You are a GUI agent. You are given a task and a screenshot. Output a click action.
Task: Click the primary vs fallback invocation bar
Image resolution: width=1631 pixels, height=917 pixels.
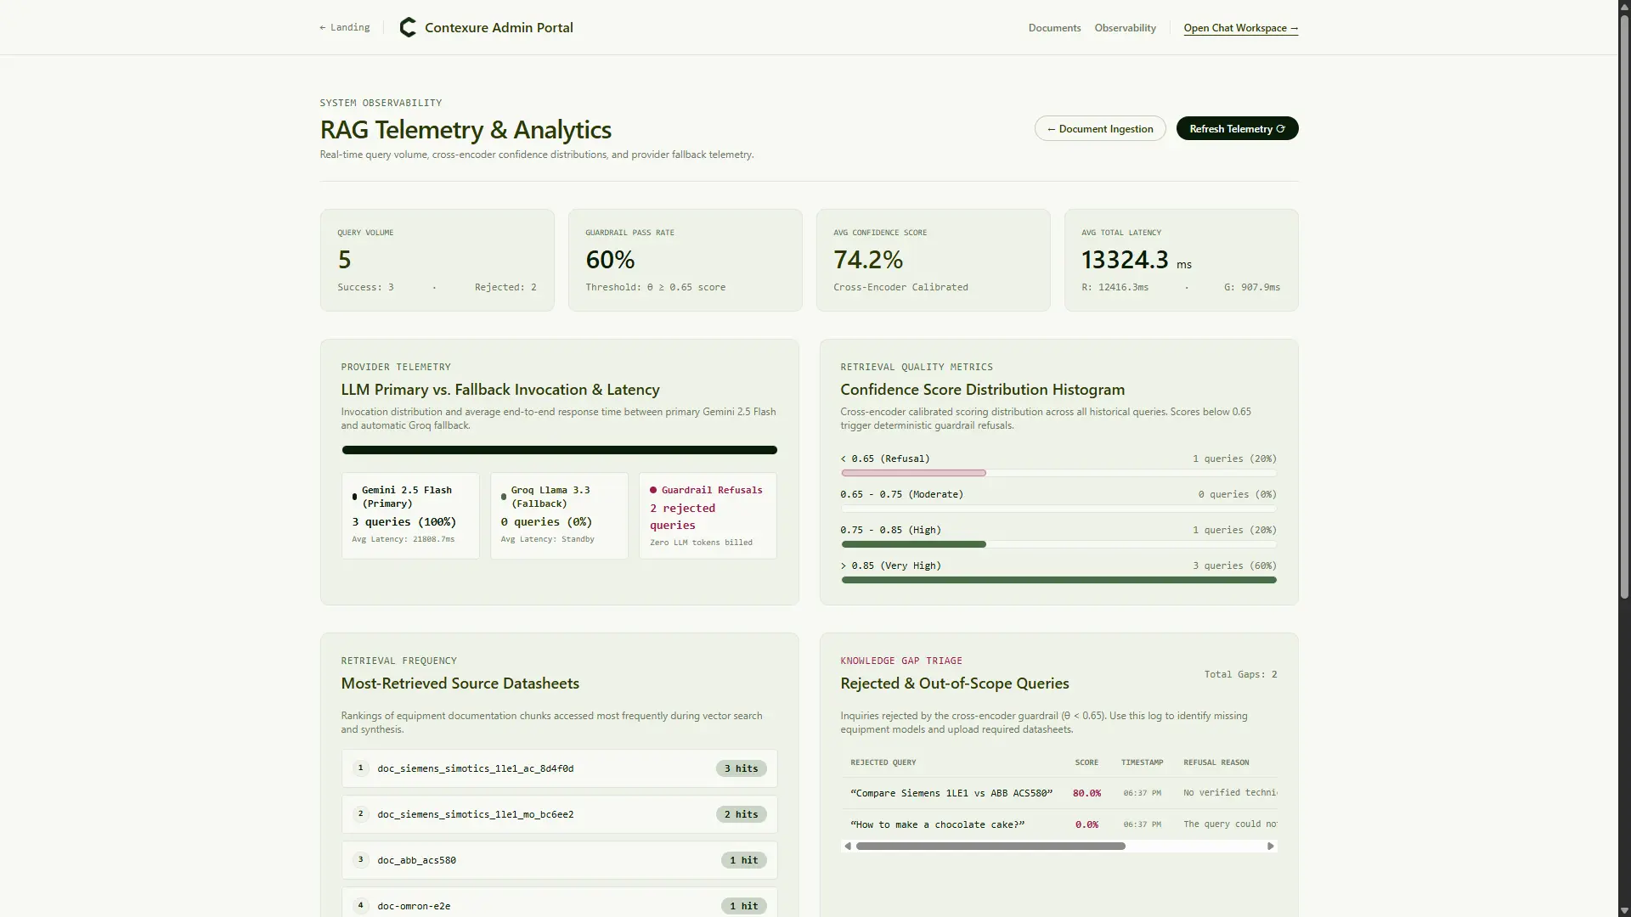[559, 450]
